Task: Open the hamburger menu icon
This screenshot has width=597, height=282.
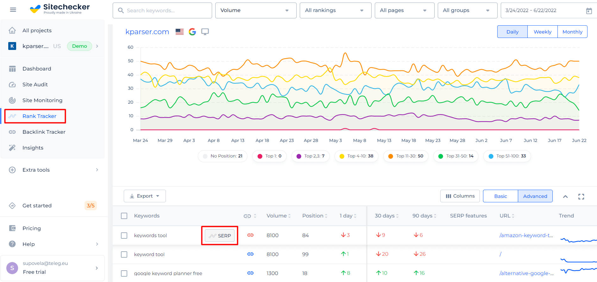Action: (13, 10)
